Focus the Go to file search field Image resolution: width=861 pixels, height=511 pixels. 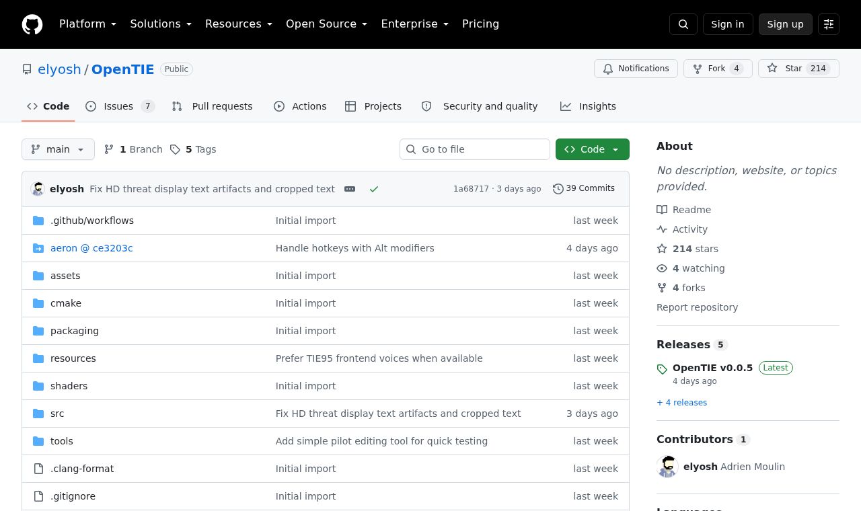475,149
